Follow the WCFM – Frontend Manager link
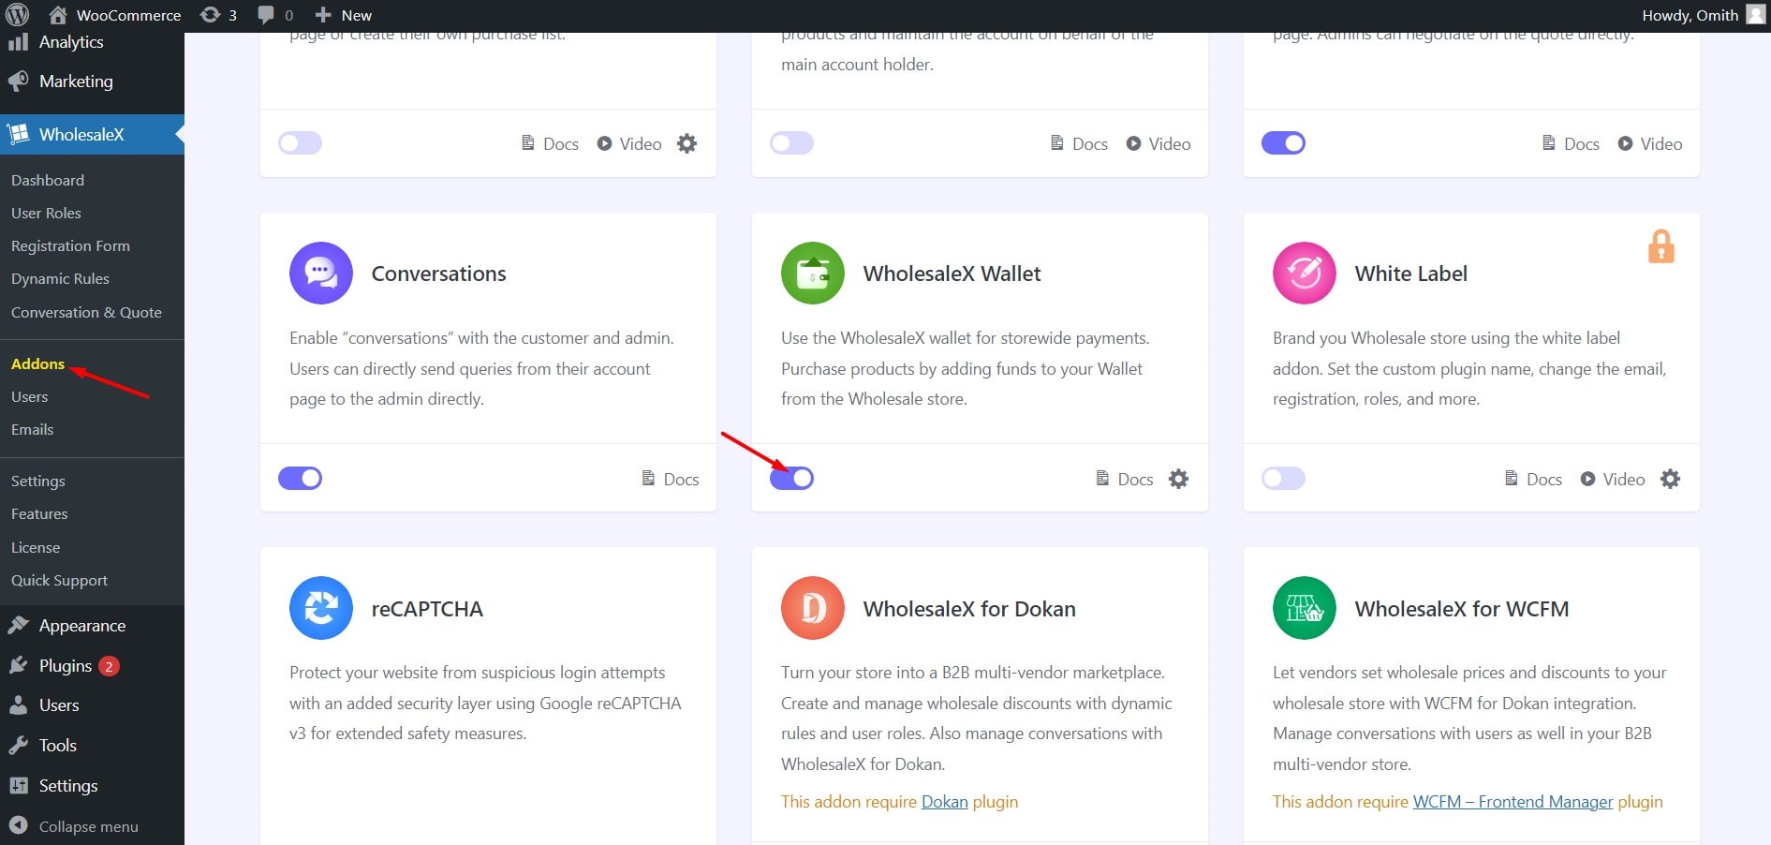The height and width of the screenshot is (845, 1771). [1513, 802]
